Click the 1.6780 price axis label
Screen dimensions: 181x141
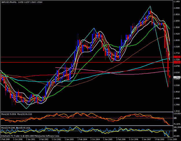point(177,66)
